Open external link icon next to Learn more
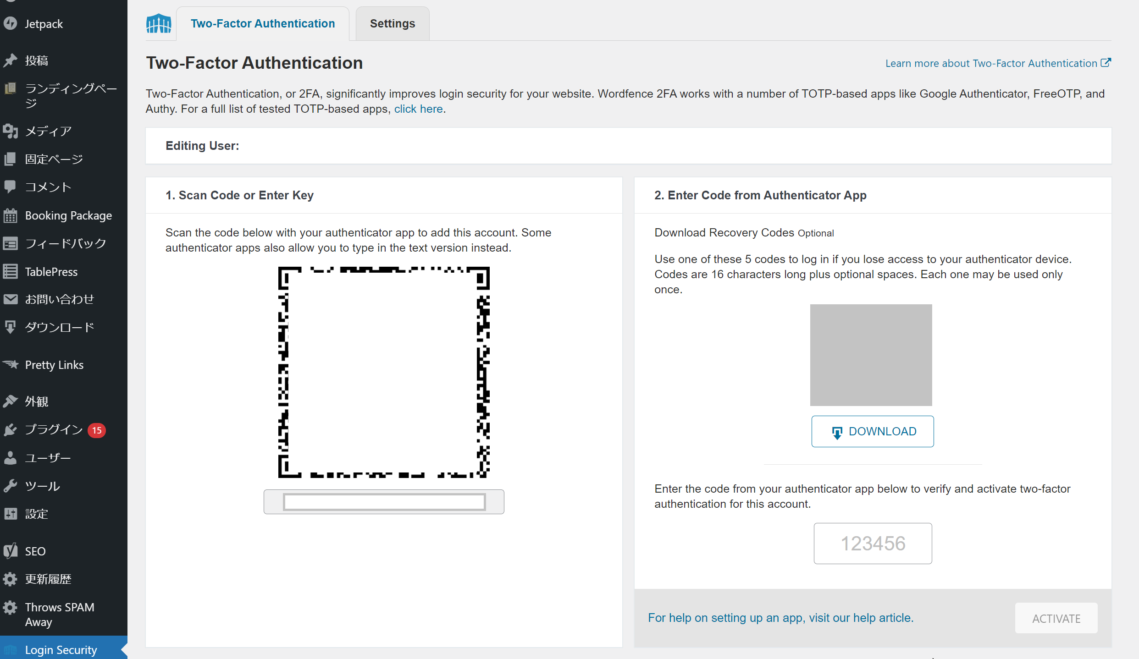1139x659 pixels. pos(1106,63)
